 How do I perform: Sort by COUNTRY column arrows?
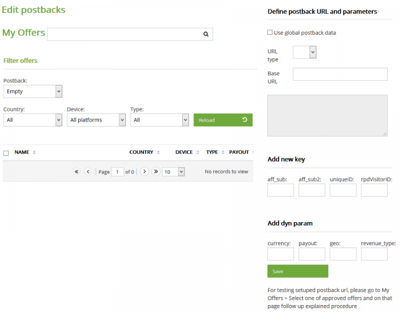point(158,152)
